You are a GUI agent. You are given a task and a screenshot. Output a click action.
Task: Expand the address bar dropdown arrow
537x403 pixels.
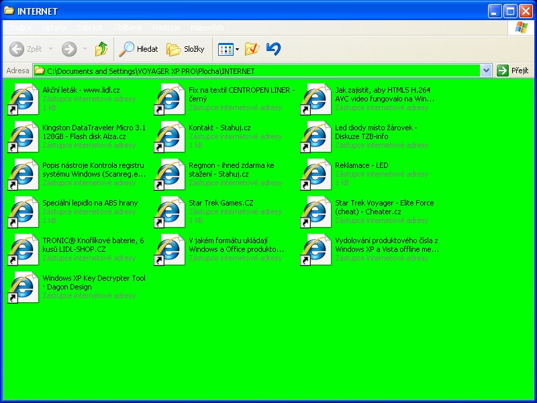(486, 71)
